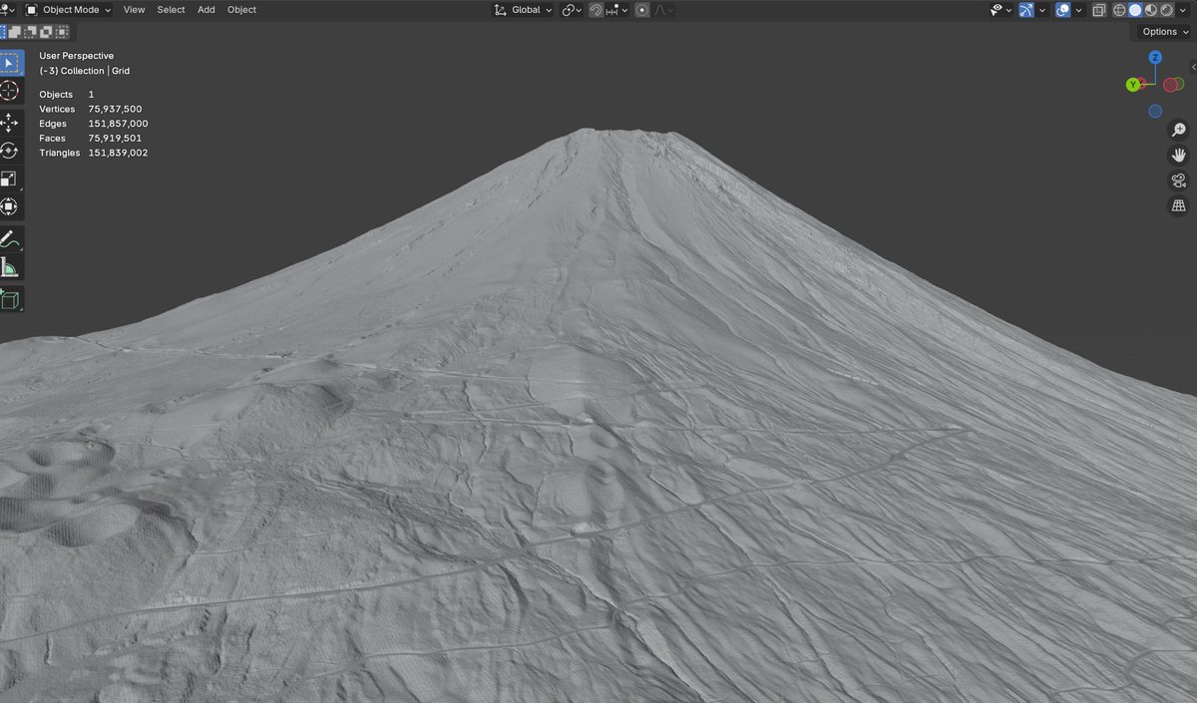Toggle Snap magnet icon
This screenshot has height=703, width=1197.
tap(596, 10)
